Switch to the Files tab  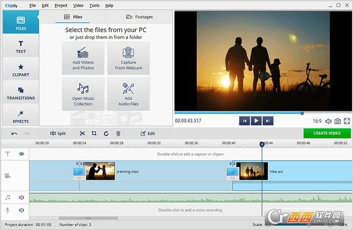[x=73, y=17]
